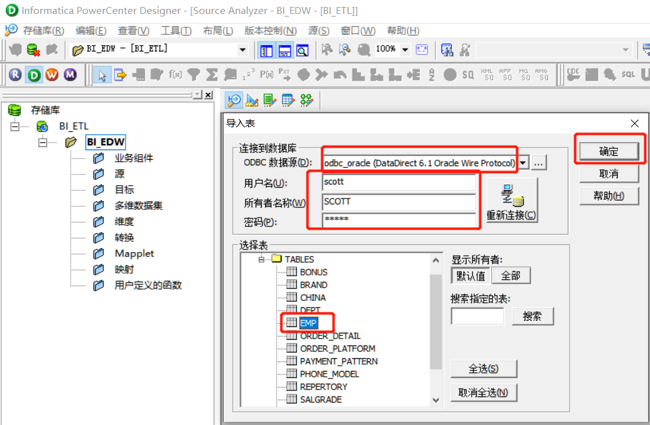
Task: Select the arrow pointer tool
Action: coord(102,75)
